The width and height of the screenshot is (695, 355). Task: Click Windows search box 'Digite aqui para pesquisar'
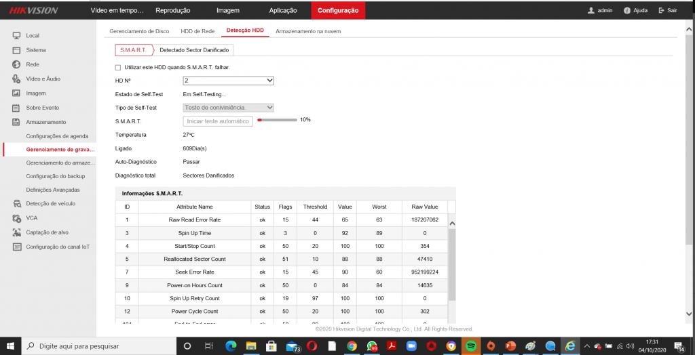tap(99, 346)
